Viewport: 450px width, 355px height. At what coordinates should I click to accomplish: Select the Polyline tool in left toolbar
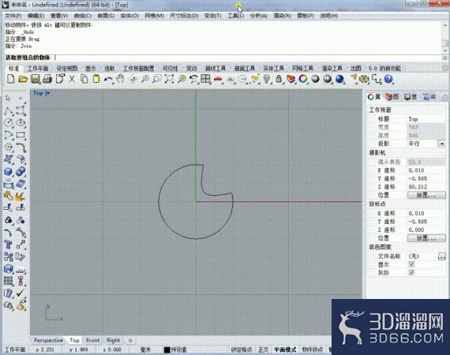tap(9, 110)
